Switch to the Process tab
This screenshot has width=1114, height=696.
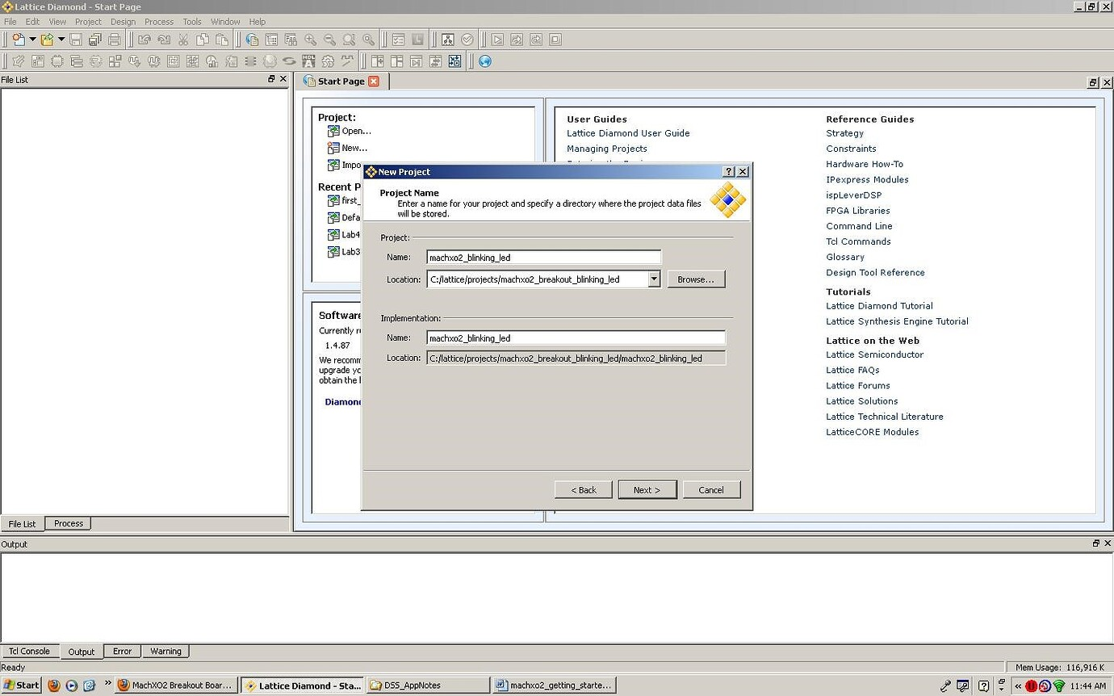[69, 523]
